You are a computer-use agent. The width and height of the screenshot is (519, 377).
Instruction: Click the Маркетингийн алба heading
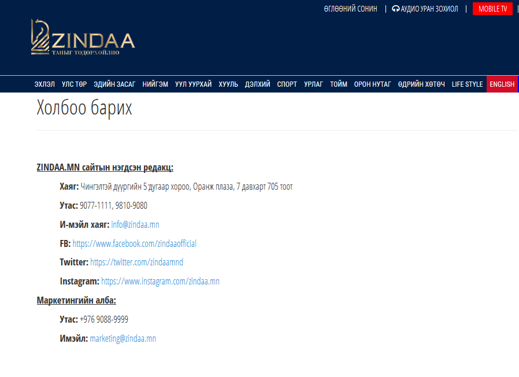pos(76,301)
